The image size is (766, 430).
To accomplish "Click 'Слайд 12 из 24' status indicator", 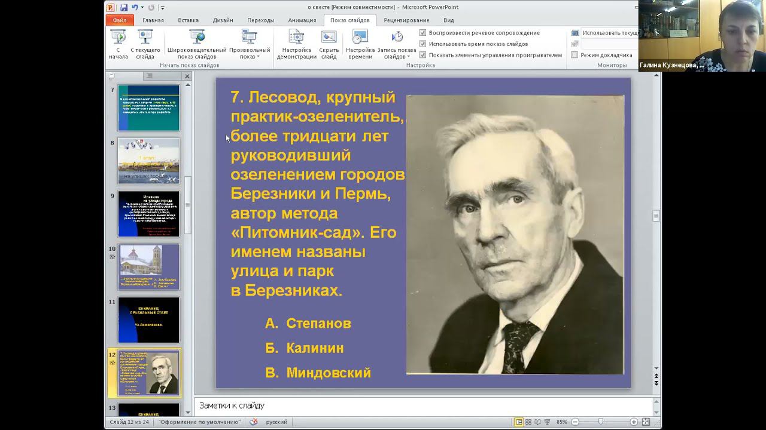I will click(130, 422).
